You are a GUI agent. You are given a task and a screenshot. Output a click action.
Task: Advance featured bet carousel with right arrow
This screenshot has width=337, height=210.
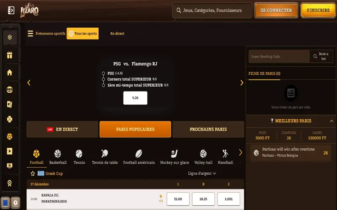point(241,83)
